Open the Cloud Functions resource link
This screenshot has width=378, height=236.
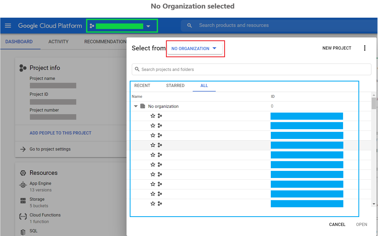click(x=45, y=215)
